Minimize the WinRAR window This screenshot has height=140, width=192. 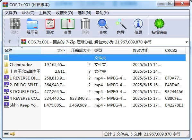[161, 4]
